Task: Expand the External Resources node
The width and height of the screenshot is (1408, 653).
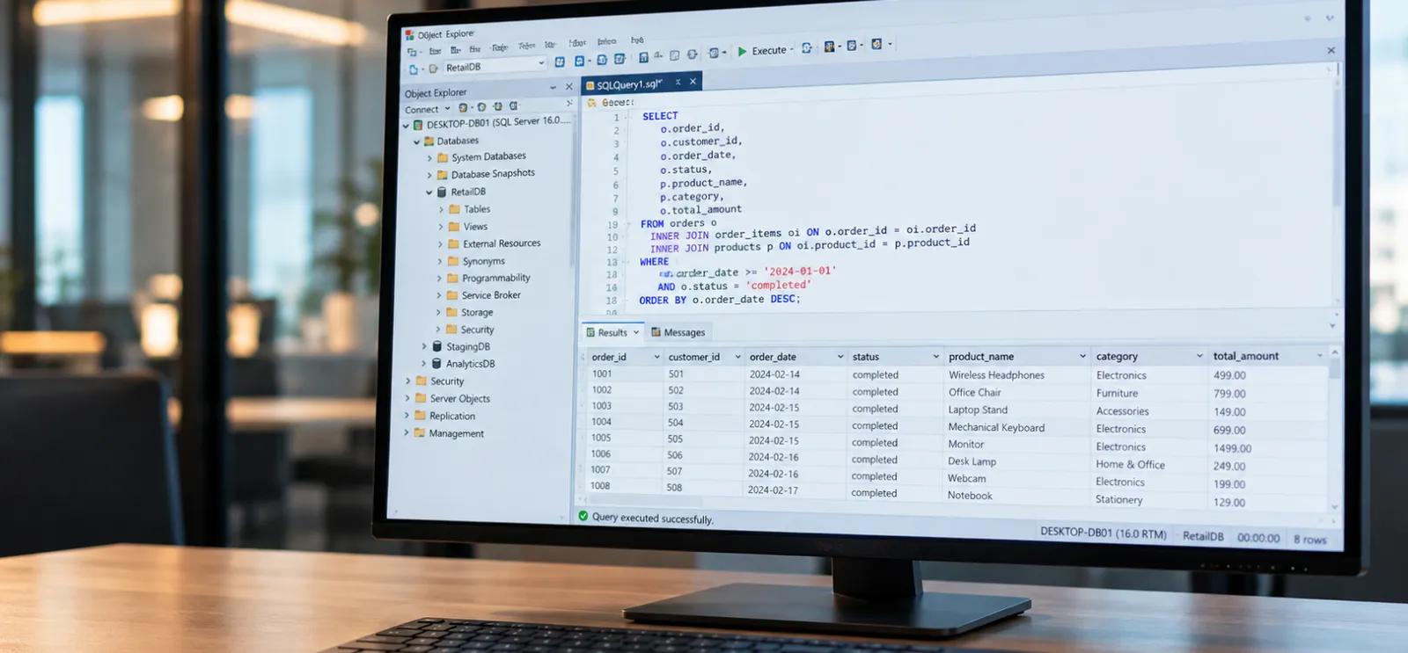Action: [x=440, y=244]
